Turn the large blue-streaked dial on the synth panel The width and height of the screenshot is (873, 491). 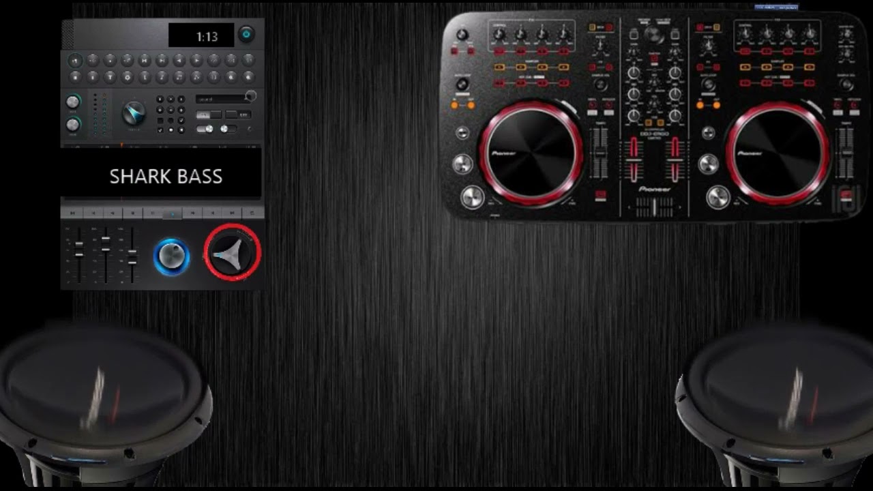pyautogui.click(x=134, y=113)
